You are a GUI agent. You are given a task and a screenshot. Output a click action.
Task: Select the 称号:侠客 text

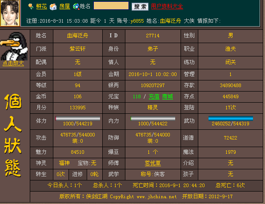click(153, 174)
